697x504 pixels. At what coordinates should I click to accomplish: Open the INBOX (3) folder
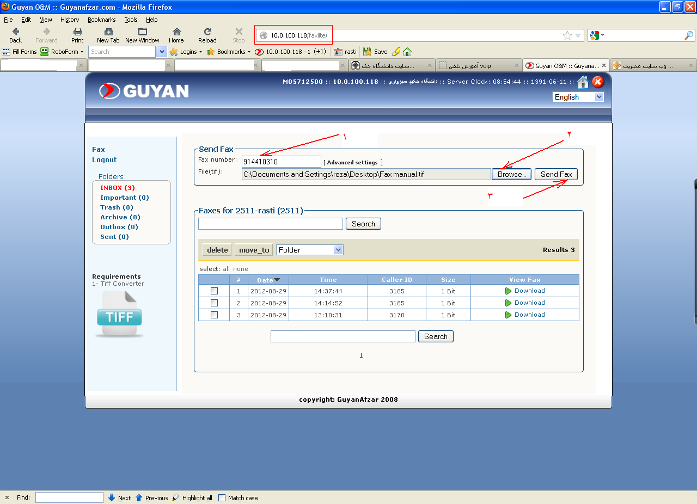pyautogui.click(x=118, y=188)
